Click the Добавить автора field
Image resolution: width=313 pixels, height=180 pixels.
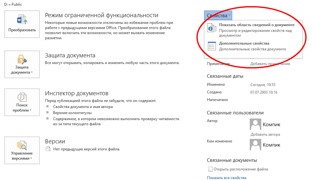coord(265,134)
